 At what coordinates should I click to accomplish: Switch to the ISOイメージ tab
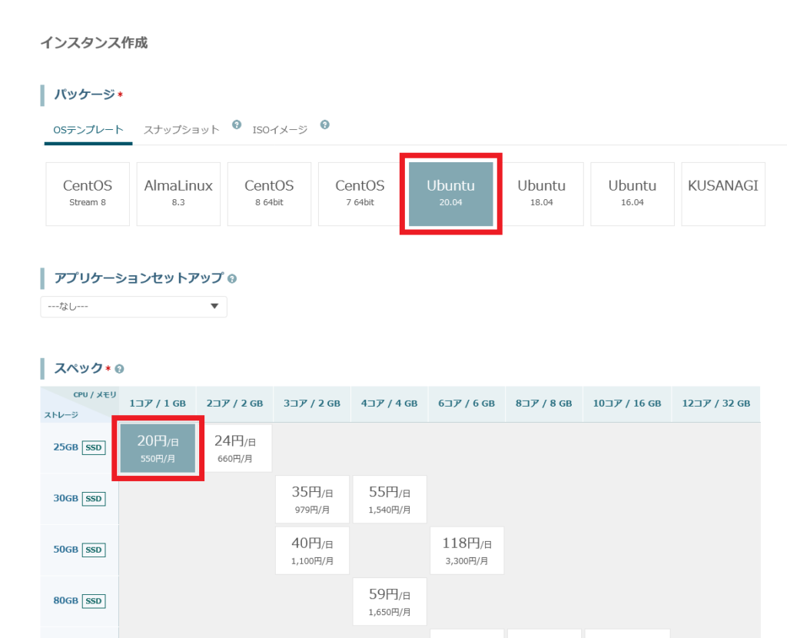coord(280,130)
